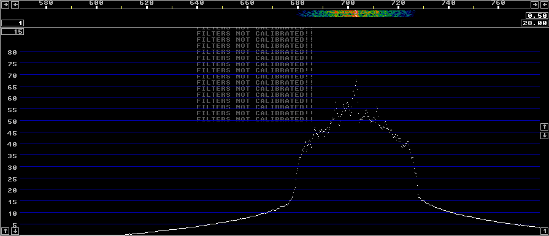This screenshot has width=549, height=236.
Task: Click the 50 dB grid line label
Action: (x=12, y=121)
